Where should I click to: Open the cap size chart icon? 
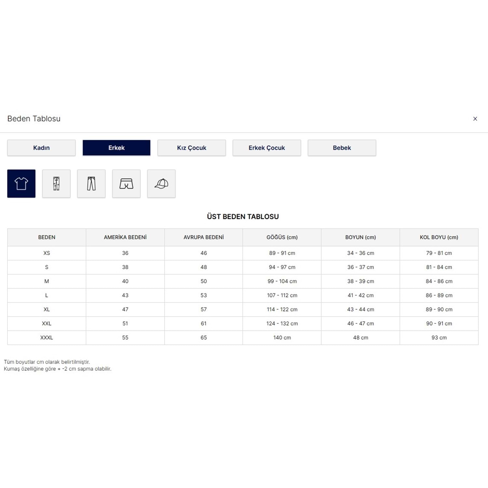(161, 183)
